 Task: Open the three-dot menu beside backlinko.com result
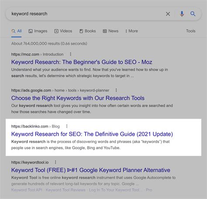pos(67,126)
